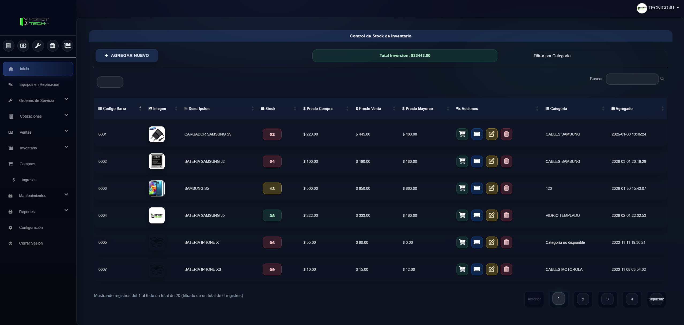Go to page 3 of results
The image size is (684, 325).
coord(607,299)
